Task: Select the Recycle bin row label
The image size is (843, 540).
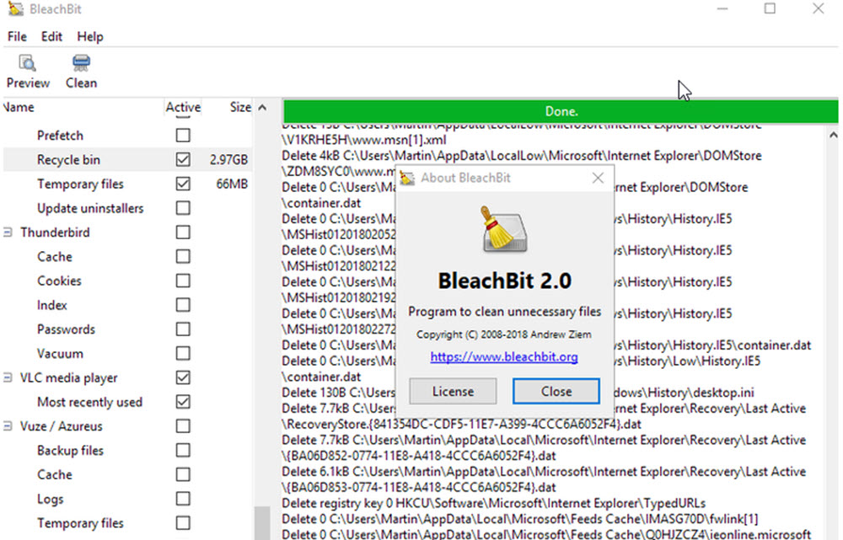Action: (68, 159)
